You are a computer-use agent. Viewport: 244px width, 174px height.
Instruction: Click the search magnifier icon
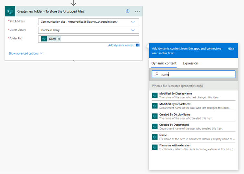[x=156, y=74]
